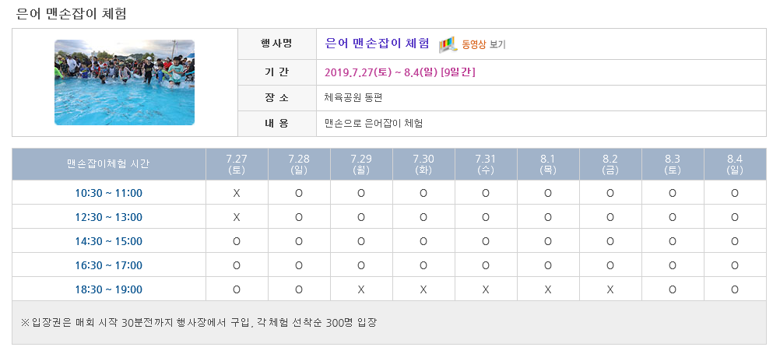Click the 7.27 (토) date column header
This screenshot has height=354, width=773.
(237, 164)
